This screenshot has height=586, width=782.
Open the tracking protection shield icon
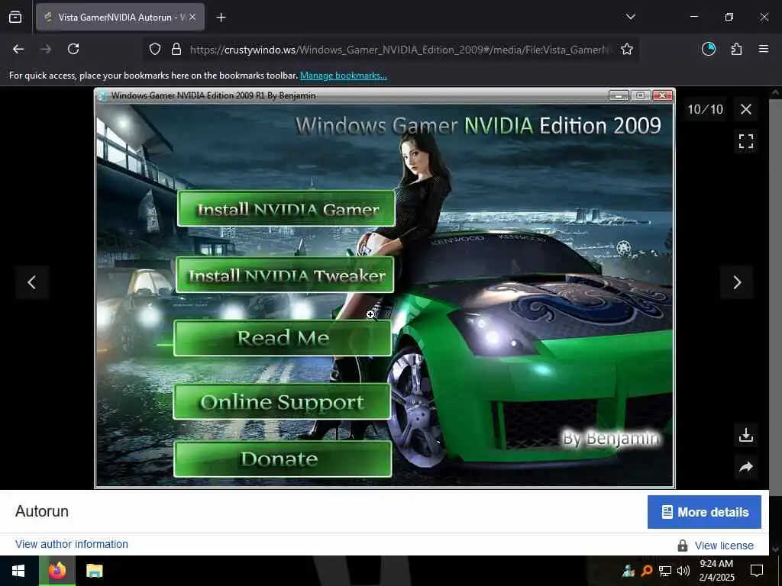[x=155, y=50]
